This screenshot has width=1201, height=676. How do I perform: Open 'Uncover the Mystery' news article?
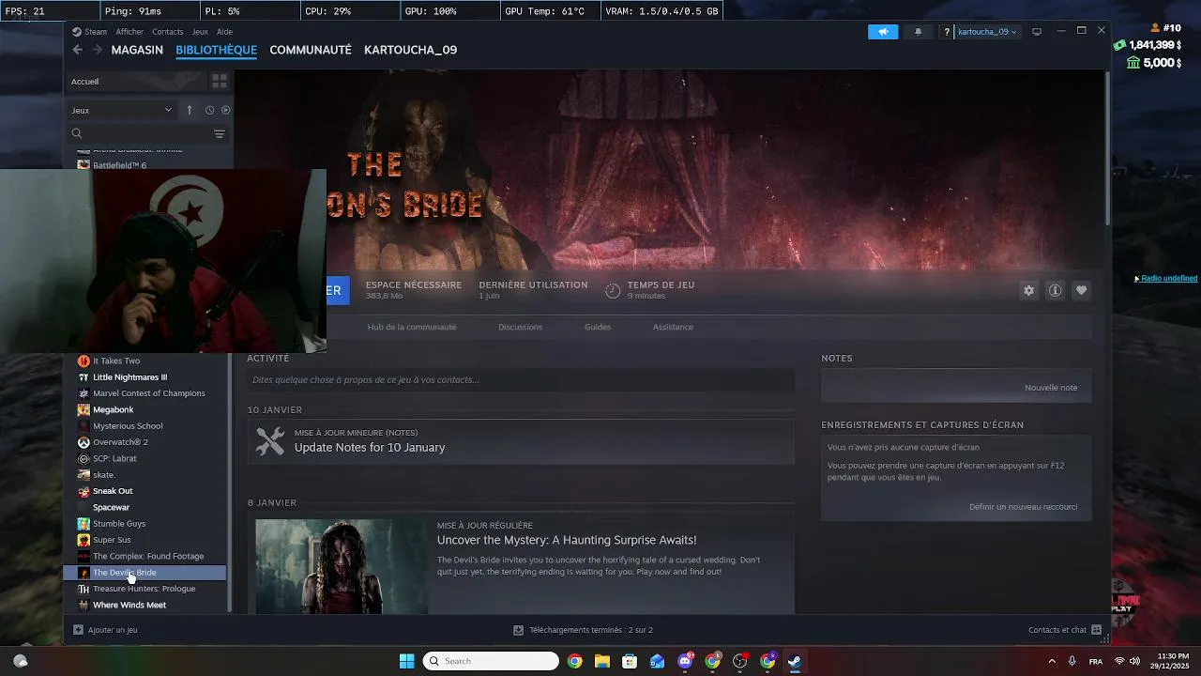pos(567,540)
